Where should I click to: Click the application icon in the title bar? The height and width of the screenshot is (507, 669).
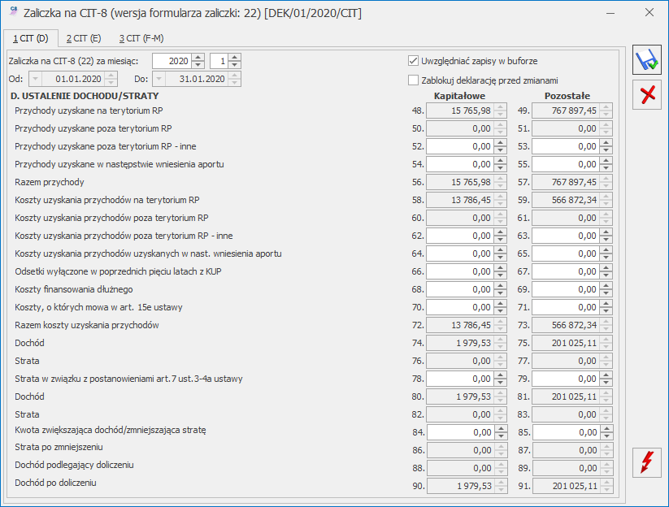point(13,11)
